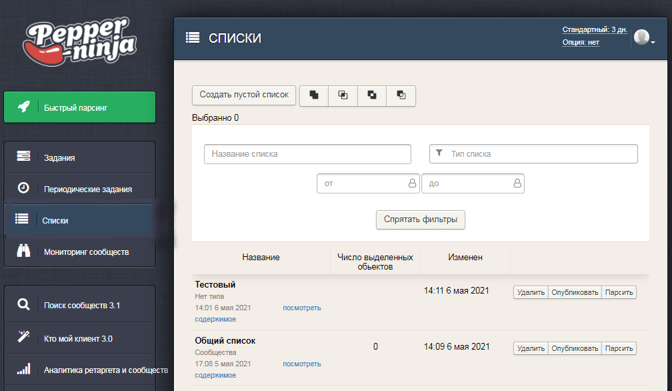Open Периодические задания section
Screen dimensions: 672x391
coord(80,189)
